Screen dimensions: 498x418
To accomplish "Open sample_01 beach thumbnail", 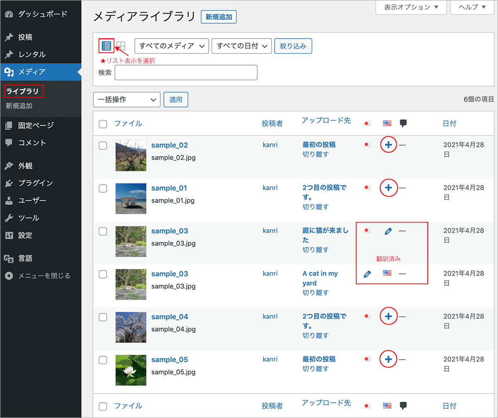I will point(131,199).
